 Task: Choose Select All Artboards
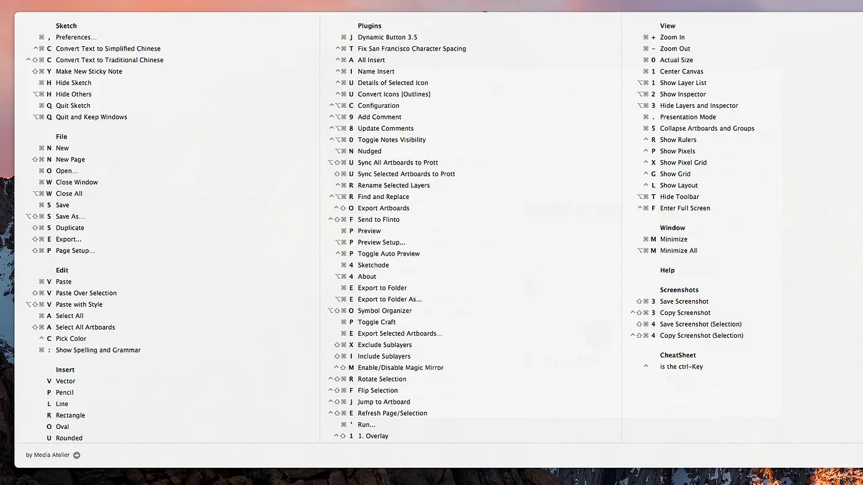[85, 327]
